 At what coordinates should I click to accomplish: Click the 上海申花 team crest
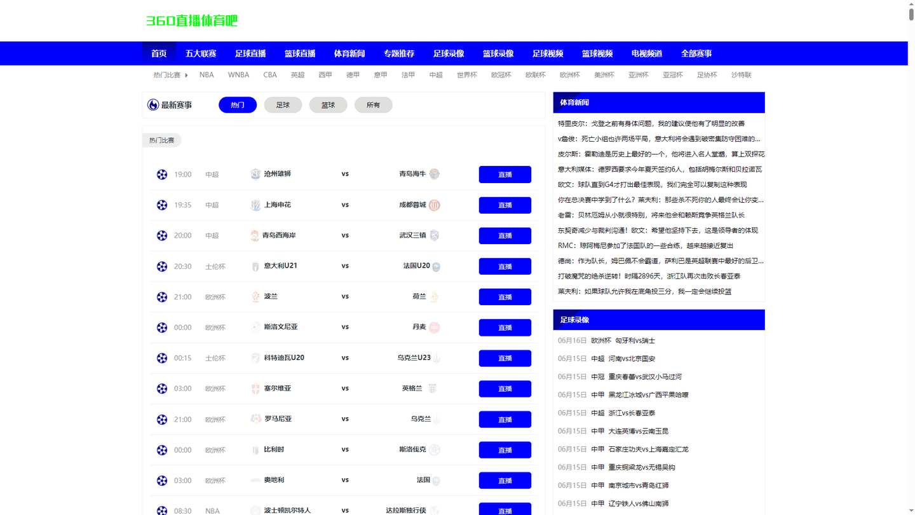[255, 205]
